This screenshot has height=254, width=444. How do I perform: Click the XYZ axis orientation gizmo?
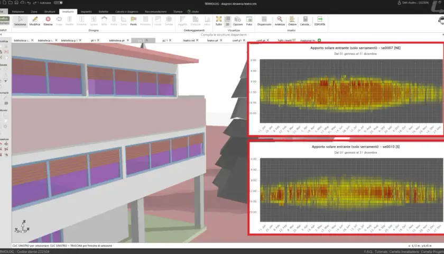(x=22, y=227)
